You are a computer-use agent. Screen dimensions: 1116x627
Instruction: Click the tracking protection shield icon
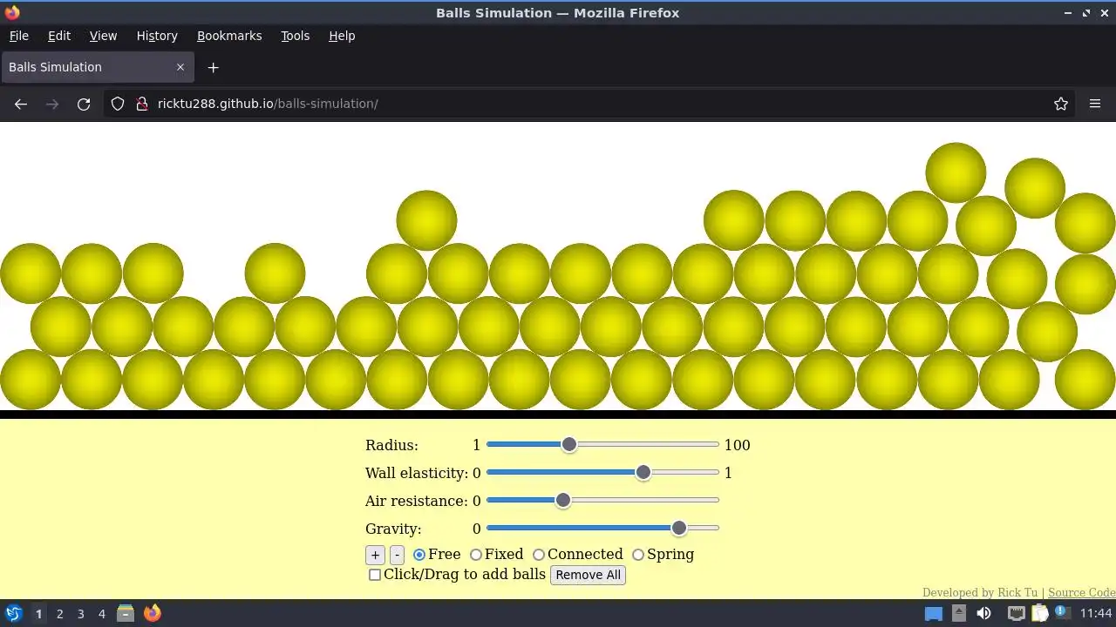(x=118, y=104)
